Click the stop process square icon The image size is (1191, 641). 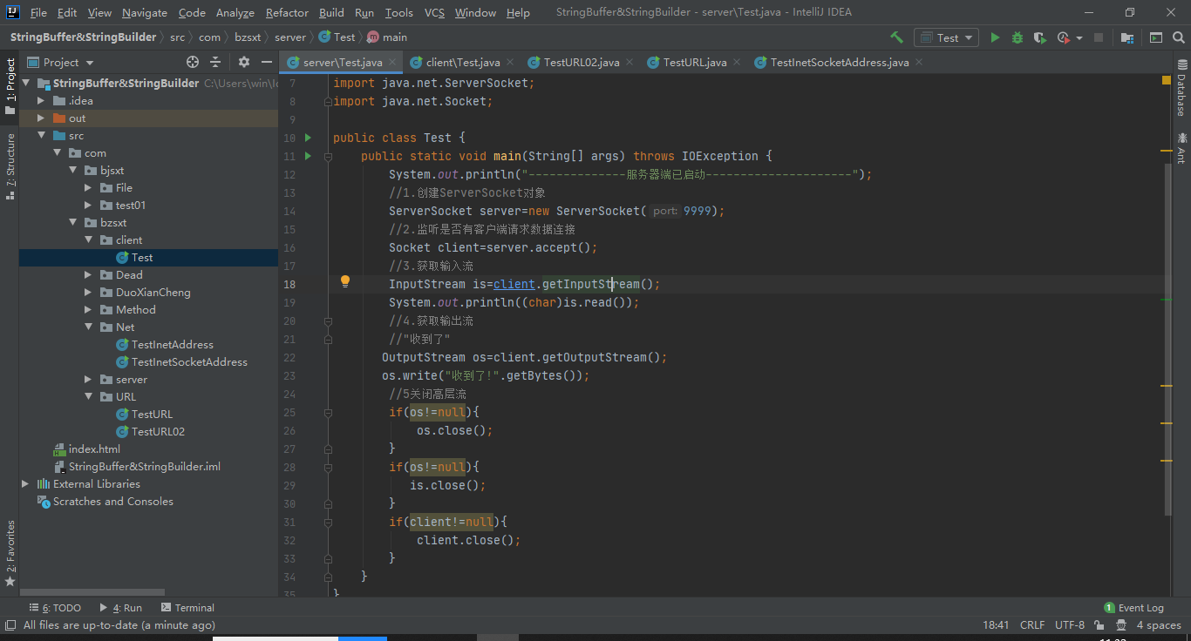coord(1099,37)
